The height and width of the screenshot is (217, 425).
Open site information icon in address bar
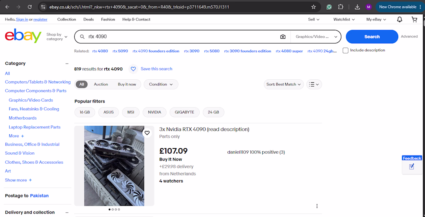(43, 7)
